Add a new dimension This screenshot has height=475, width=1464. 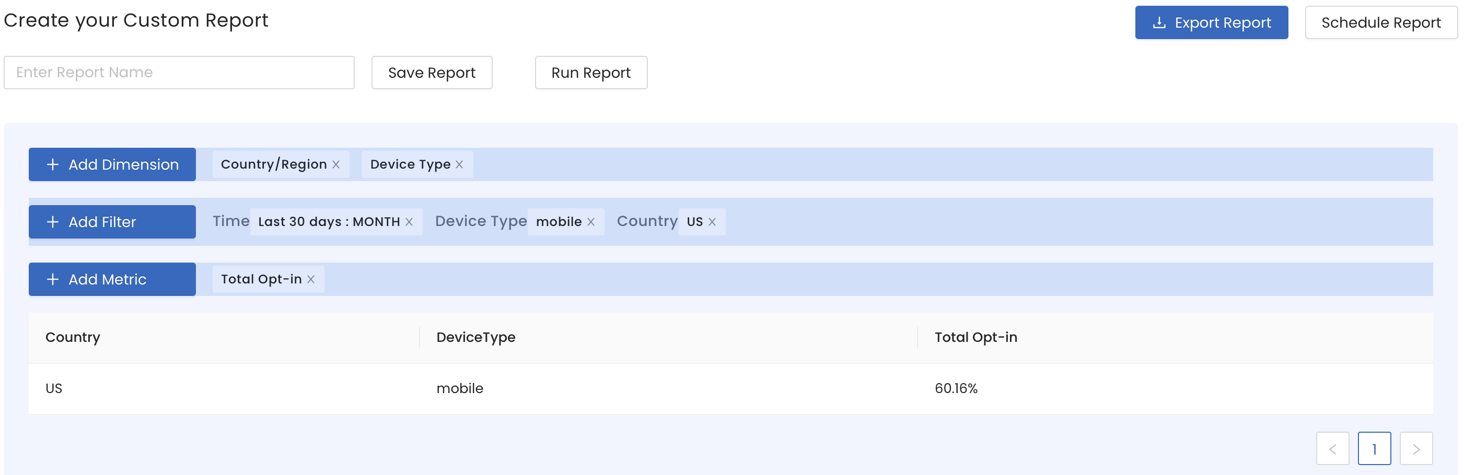(x=112, y=164)
